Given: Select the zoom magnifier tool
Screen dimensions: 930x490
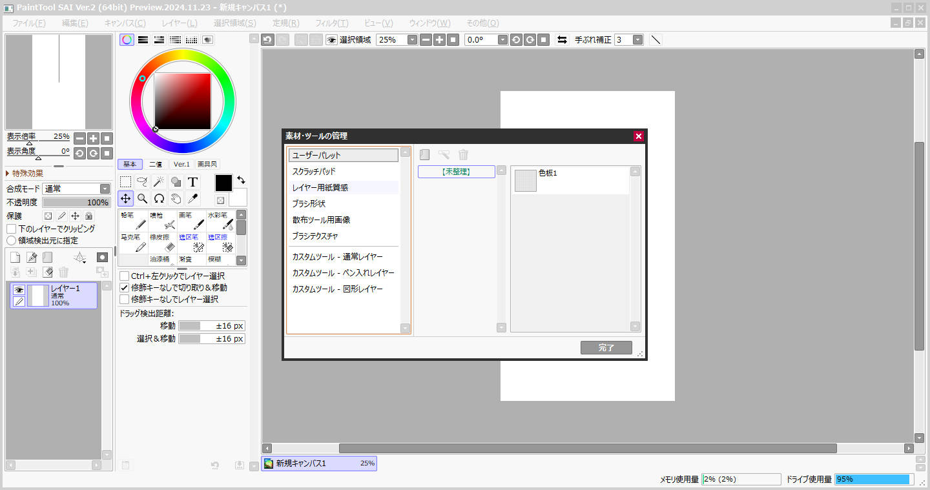Looking at the screenshot, I should pos(142,198).
